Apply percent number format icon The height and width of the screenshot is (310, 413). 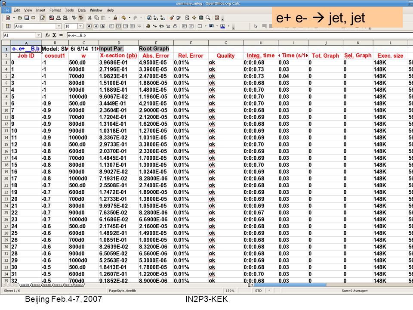pyautogui.click(x=154, y=26)
